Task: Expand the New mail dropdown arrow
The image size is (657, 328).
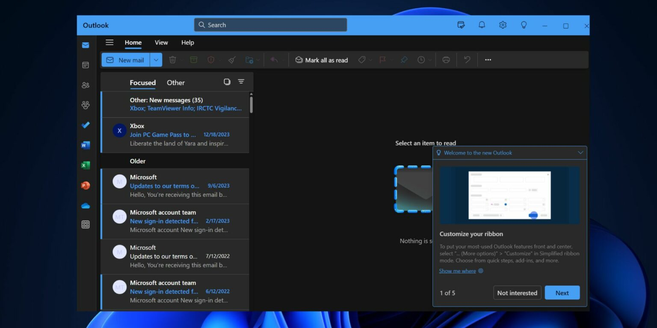Action: [x=156, y=60]
